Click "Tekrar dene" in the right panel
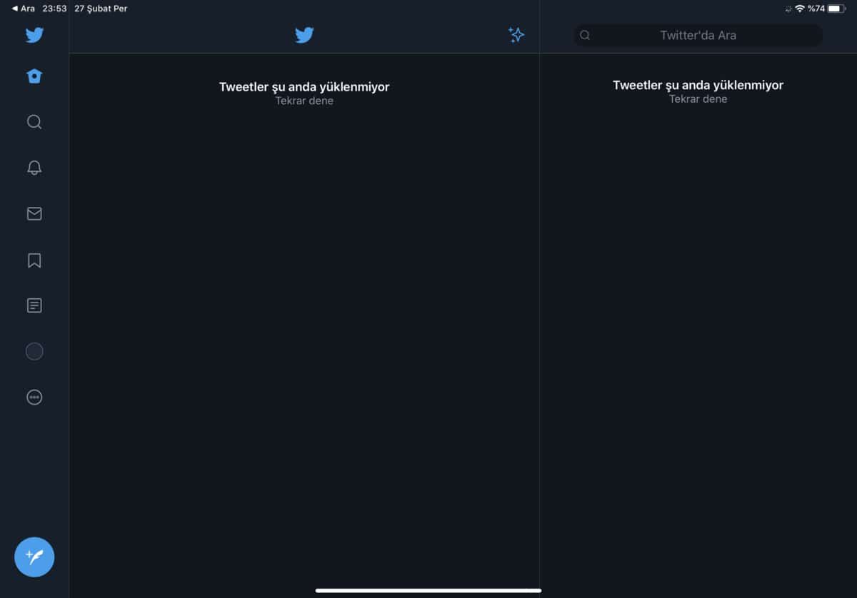Viewport: 857px width, 598px height. pyautogui.click(x=698, y=99)
